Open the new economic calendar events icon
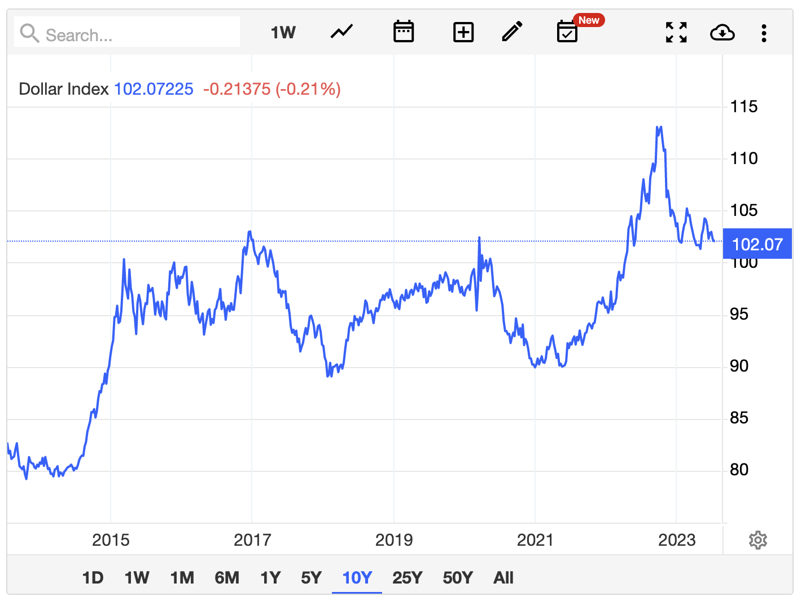Viewport: 797px width, 601px height. (x=567, y=32)
